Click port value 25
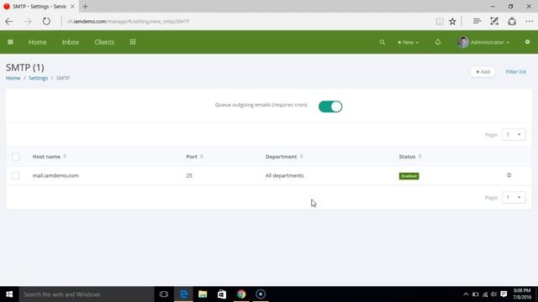The height and width of the screenshot is (302, 538). pos(189,175)
